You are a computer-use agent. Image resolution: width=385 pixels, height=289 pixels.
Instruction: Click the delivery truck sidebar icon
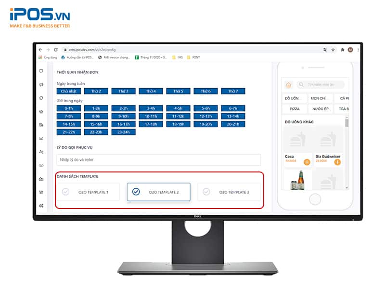pos(41,125)
